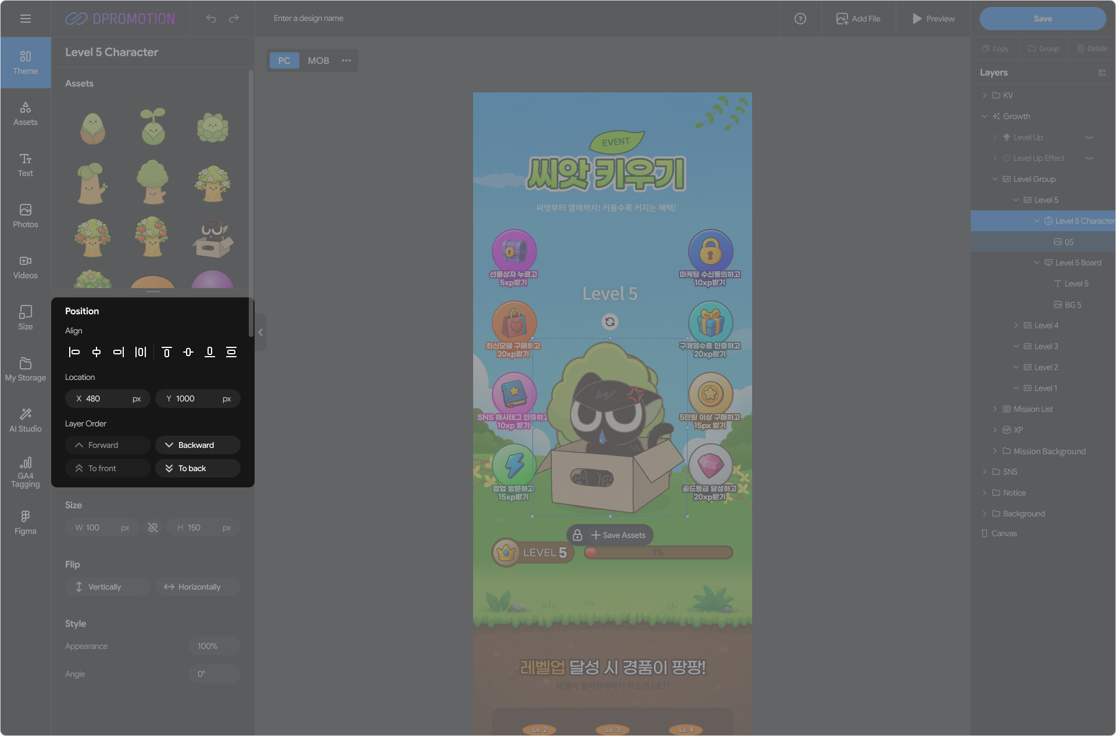Click the Preview button
Screen dimensions: 1116x736
click(933, 19)
